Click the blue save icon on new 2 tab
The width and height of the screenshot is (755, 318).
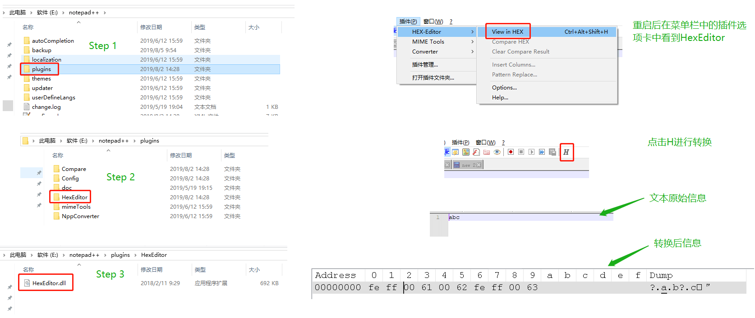456,165
